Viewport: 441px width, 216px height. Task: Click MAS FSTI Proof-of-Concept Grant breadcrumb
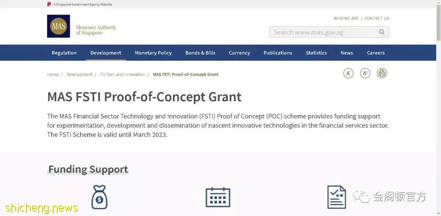[186, 74]
